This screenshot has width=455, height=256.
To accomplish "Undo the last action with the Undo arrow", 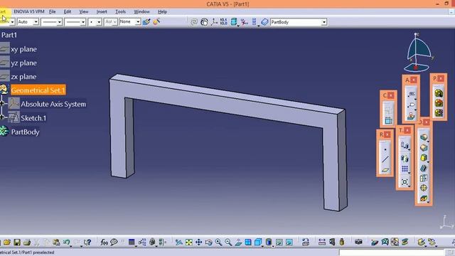I will coord(66,242).
